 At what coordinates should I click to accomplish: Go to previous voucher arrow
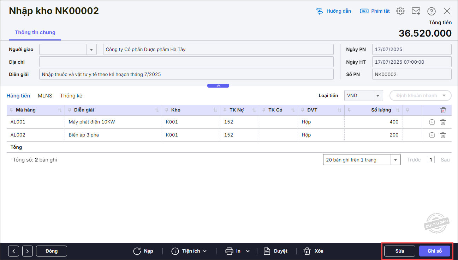pos(13,251)
